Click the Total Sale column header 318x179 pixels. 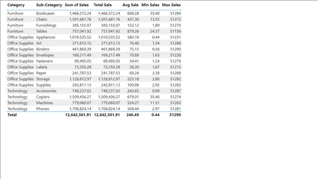(103, 5)
